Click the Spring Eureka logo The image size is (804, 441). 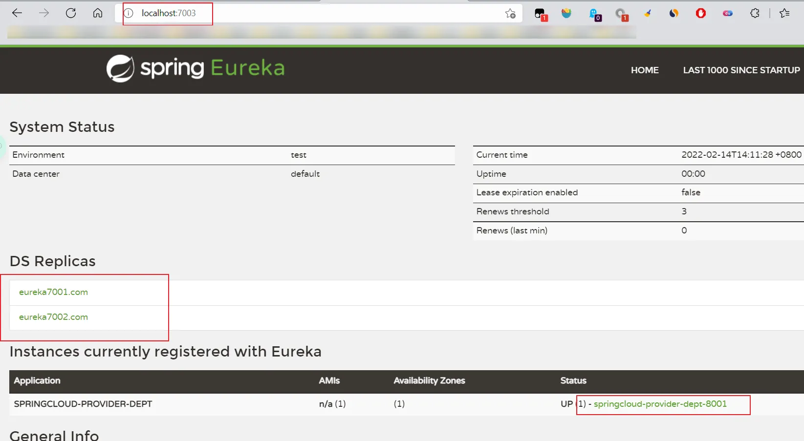pyautogui.click(x=196, y=68)
